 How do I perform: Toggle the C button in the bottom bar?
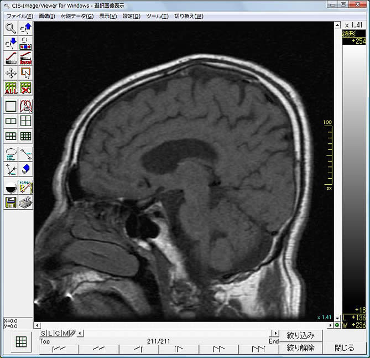[x=58, y=334]
